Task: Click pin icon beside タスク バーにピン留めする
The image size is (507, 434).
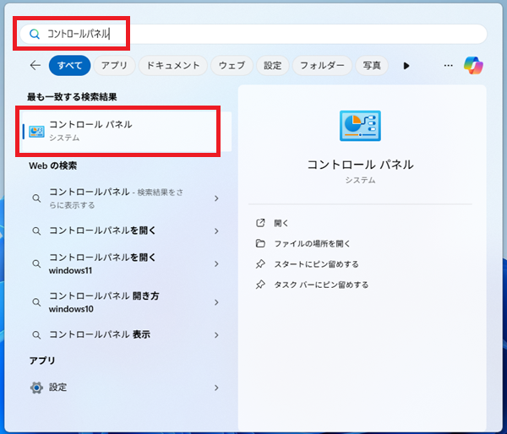Action: (260, 285)
